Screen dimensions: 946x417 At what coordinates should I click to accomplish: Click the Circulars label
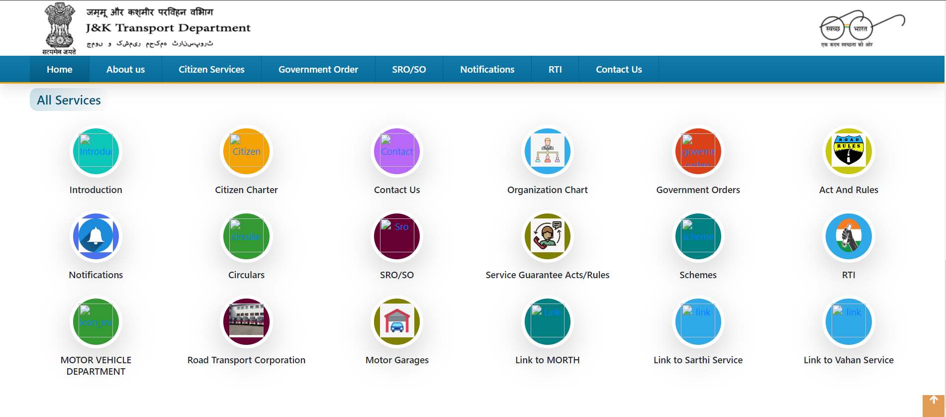click(246, 275)
